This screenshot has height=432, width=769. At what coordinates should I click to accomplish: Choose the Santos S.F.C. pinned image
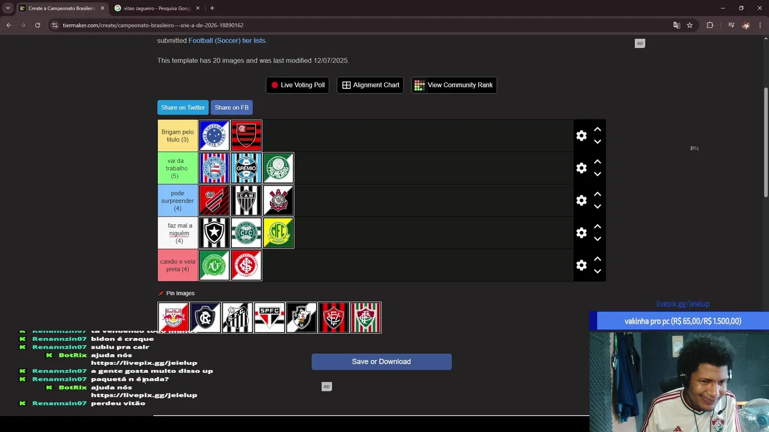point(237,317)
